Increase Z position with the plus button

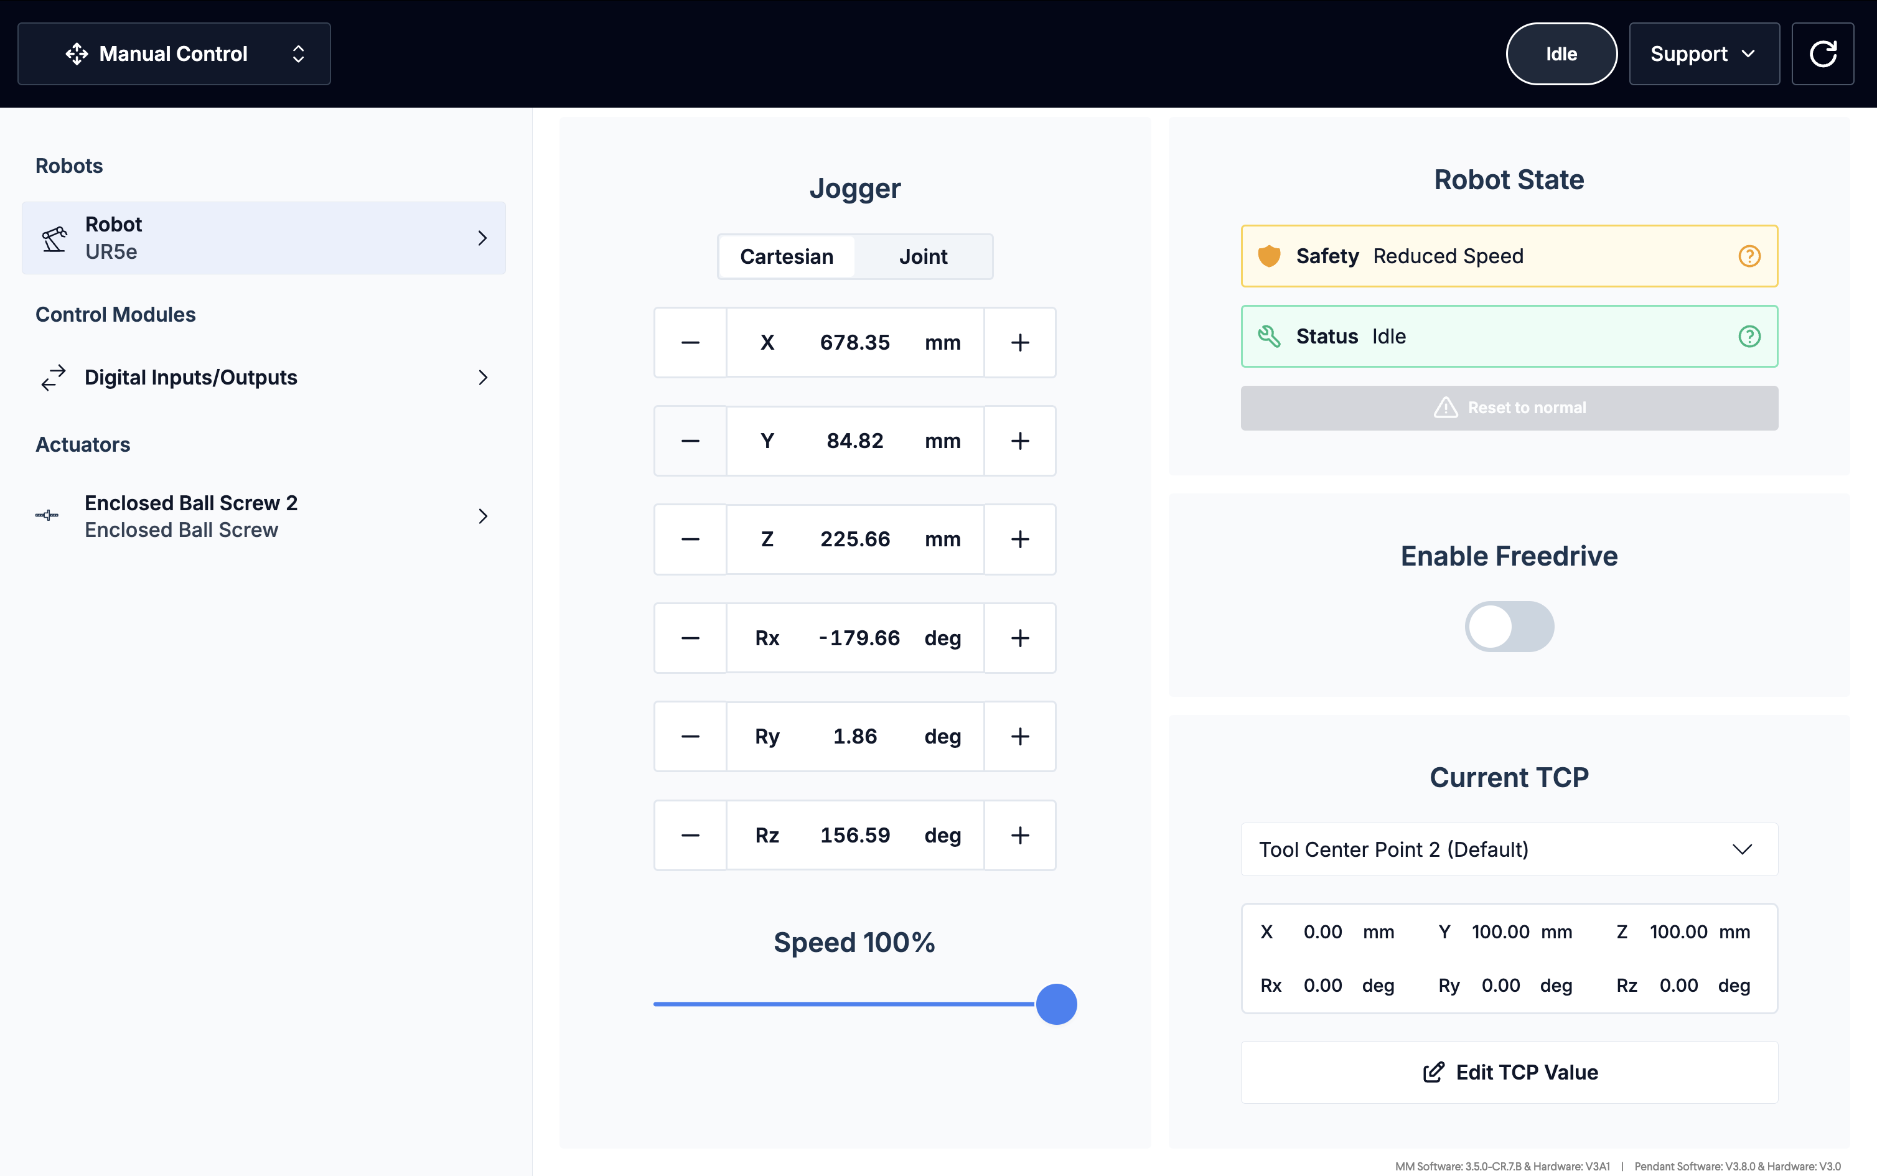pyautogui.click(x=1020, y=540)
